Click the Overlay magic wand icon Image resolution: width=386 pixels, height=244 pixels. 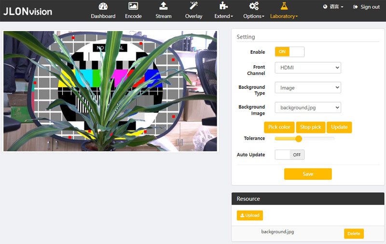pos(194,6)
